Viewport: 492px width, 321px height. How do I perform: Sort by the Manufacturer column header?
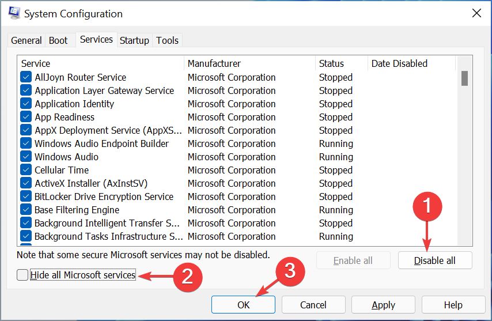250,63
